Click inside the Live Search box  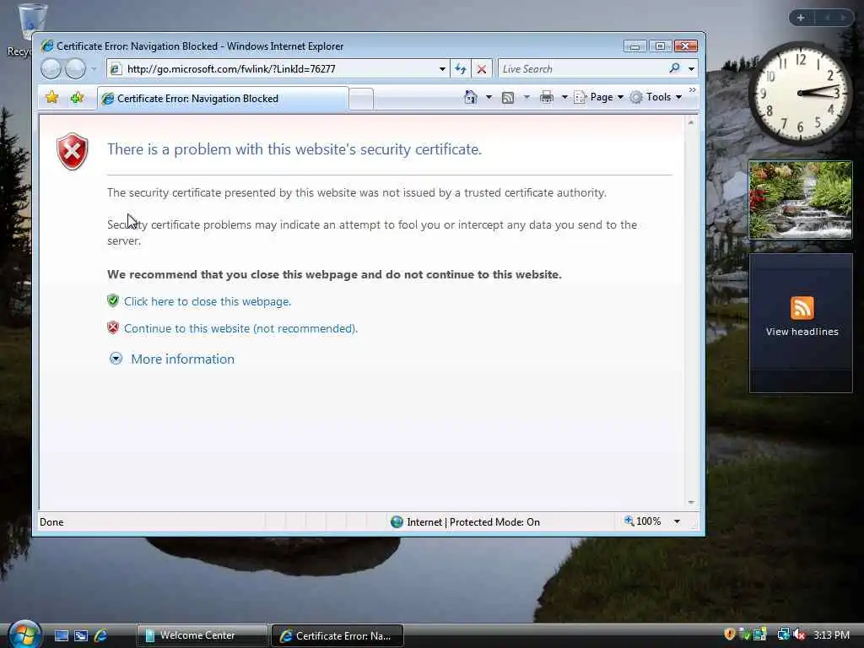[x=581, y=69]
